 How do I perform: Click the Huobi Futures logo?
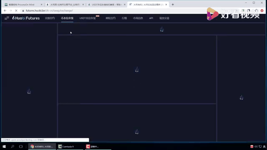pos(26,18)
